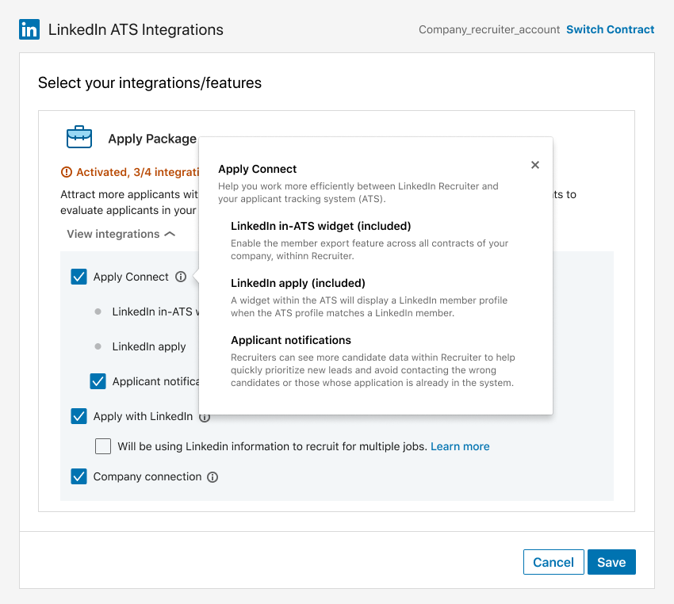Image resolution: width=674 pixels, height=604 pixels.
Task: Click the Applicant notifications popover heading
Action: [291, 340]
